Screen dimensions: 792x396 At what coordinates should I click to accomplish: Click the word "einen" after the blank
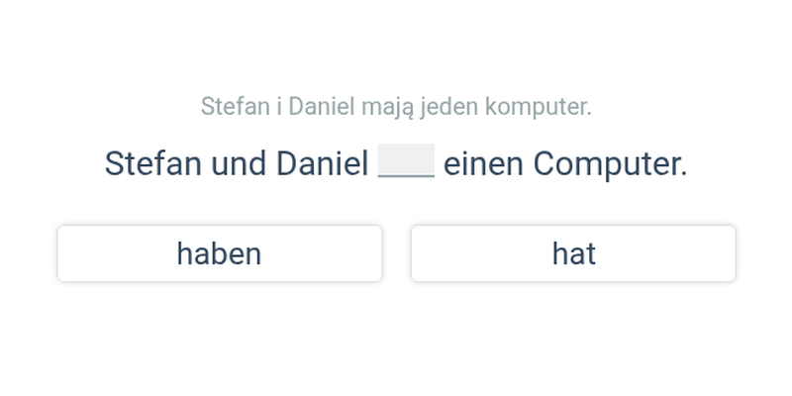[483, 164]
